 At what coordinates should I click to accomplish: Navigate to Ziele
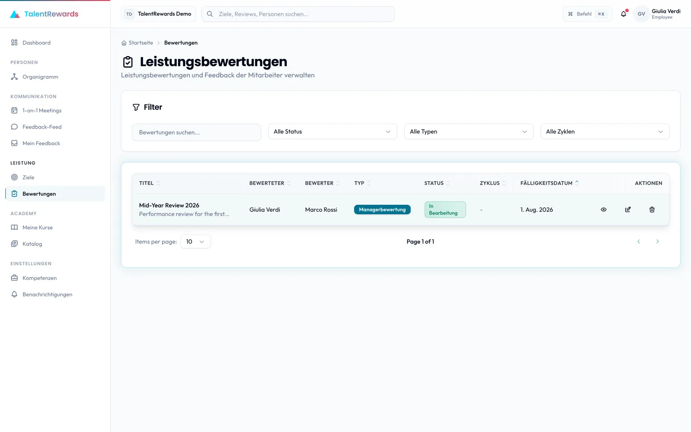[x=55, y=178]
